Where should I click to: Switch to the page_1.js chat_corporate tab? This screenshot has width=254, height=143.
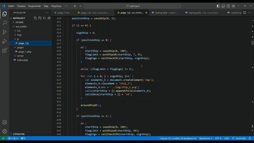(94, 13)
